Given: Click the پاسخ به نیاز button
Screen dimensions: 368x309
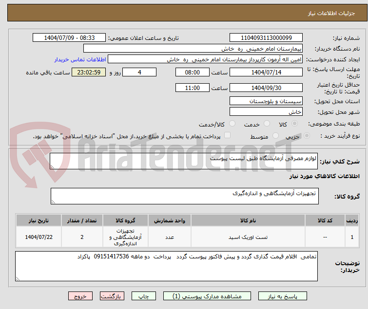Looking at the screenshot, I should point(282,296).
